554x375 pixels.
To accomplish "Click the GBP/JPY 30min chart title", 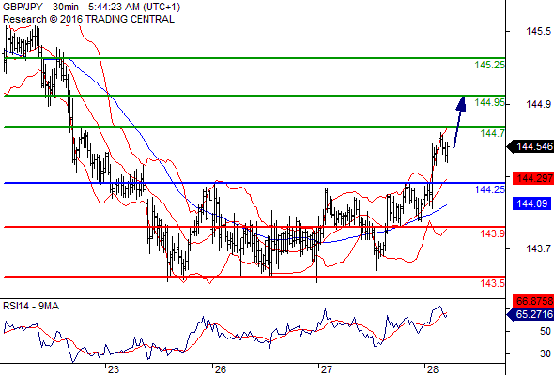I will click(92, 7).
